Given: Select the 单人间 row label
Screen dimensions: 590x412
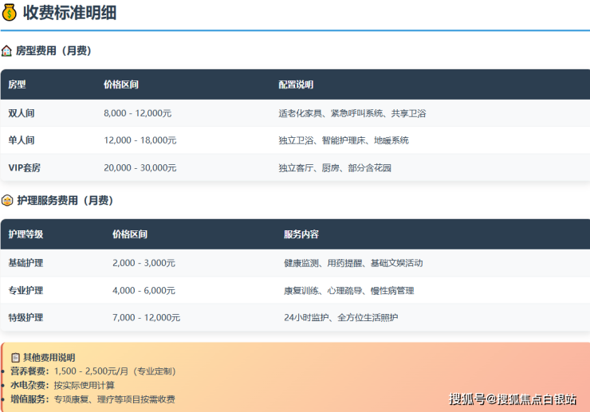Looking at the screenshot, I should coord(22,140).
